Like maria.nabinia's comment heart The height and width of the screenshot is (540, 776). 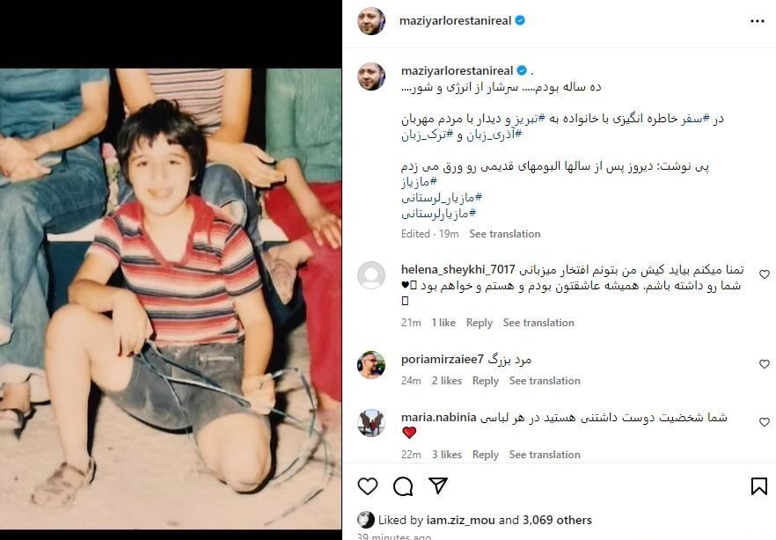pos(764,422)
